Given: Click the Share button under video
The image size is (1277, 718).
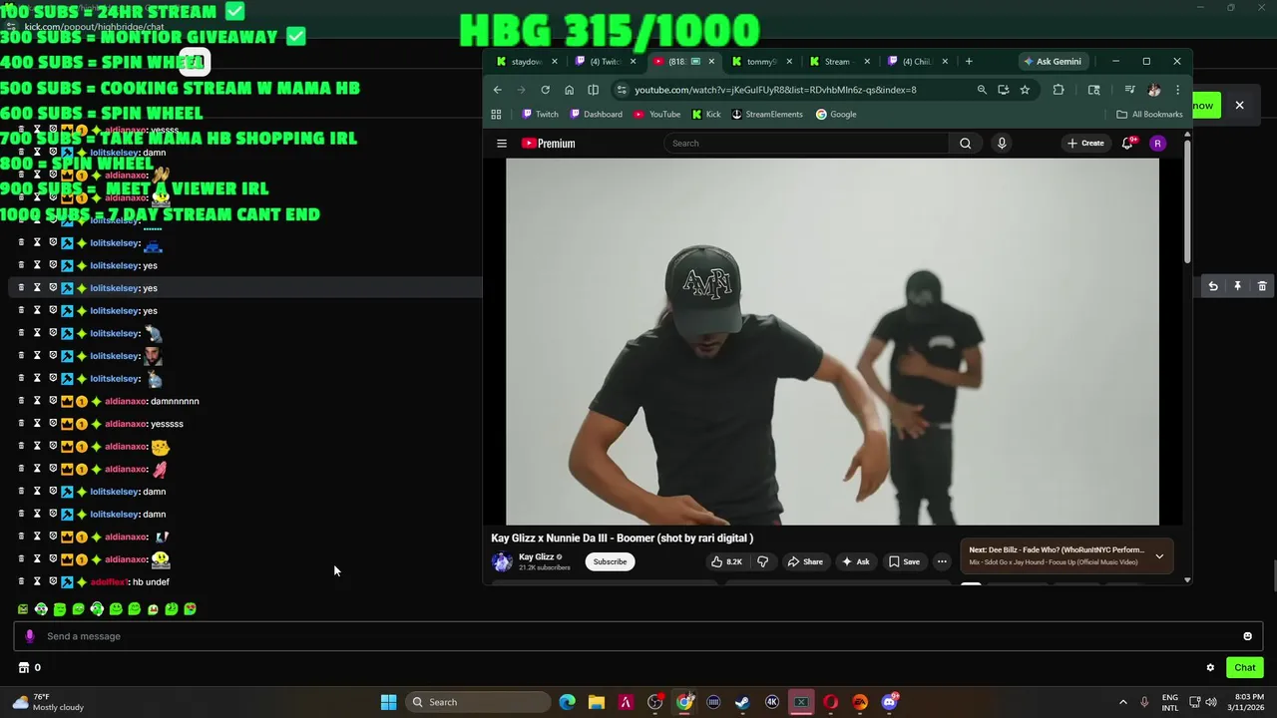Looking at the screenshot, I should (x=805, y=561).
